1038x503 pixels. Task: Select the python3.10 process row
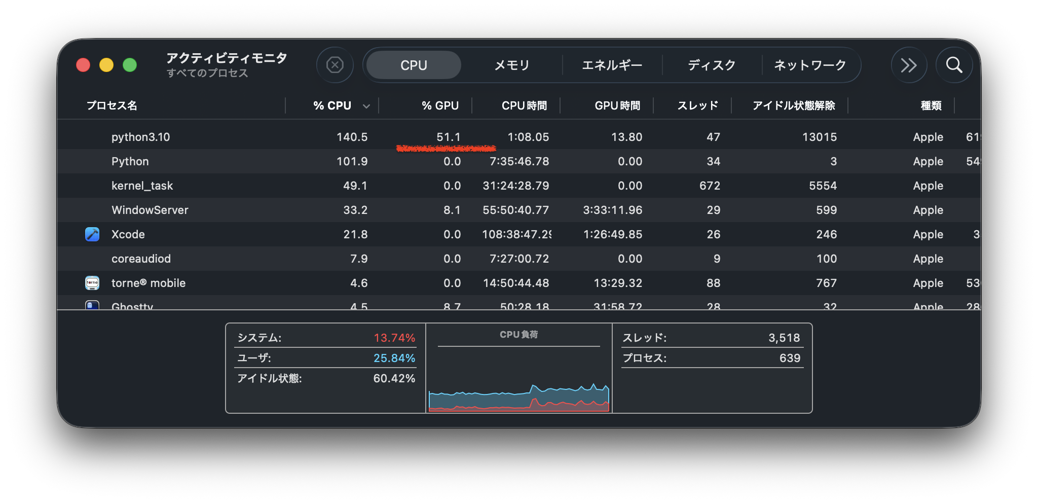304,136
